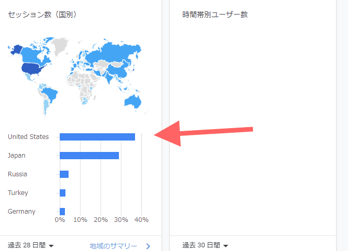
Task: Click the Turkey bar in chart
Action: tap(62, 193)
